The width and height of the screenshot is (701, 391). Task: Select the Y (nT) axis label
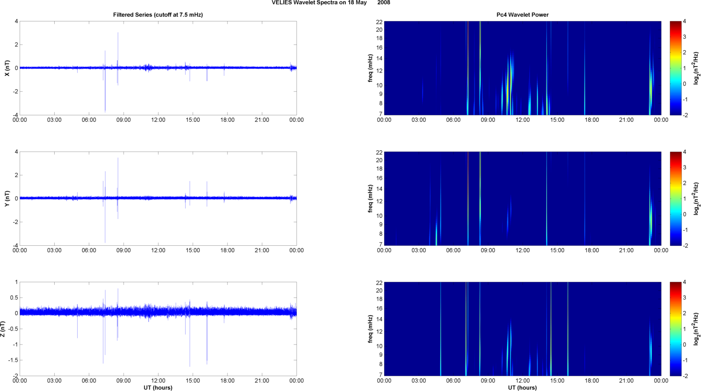(x=7, y=198)
